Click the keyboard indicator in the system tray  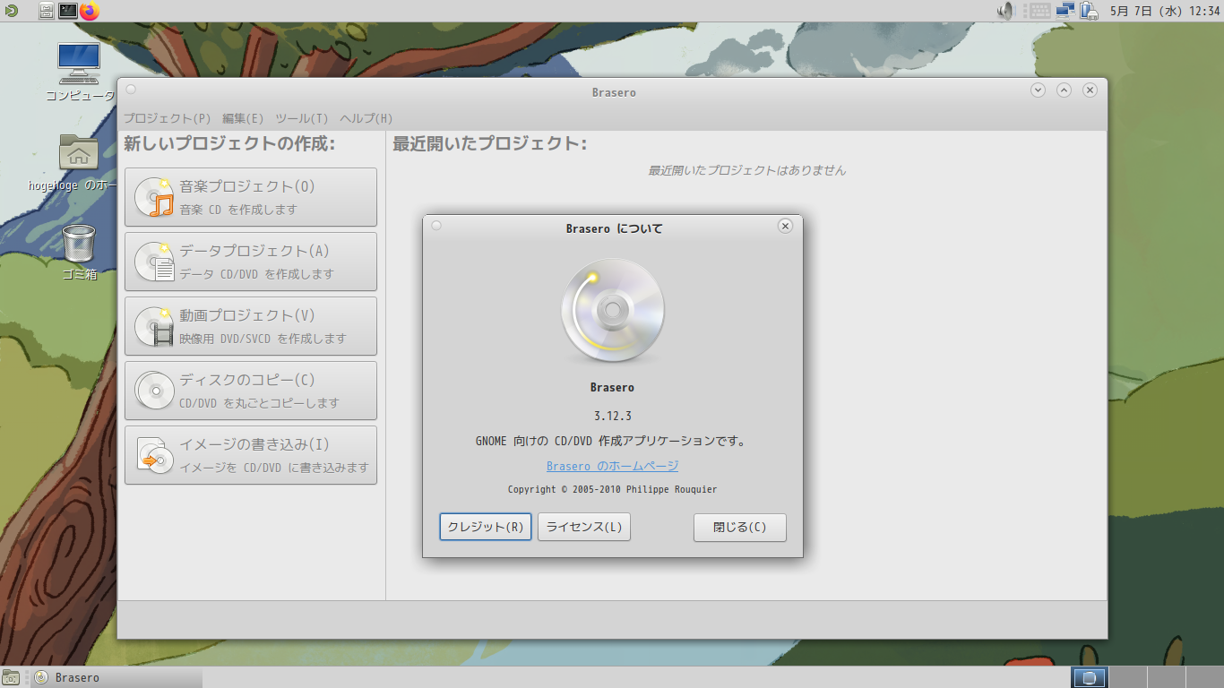[x=1039, y=11]
